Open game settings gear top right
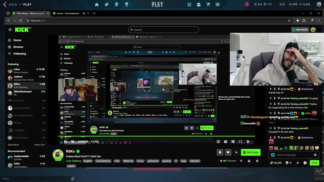This screenshot has height=182, width=324. point(319,4)
